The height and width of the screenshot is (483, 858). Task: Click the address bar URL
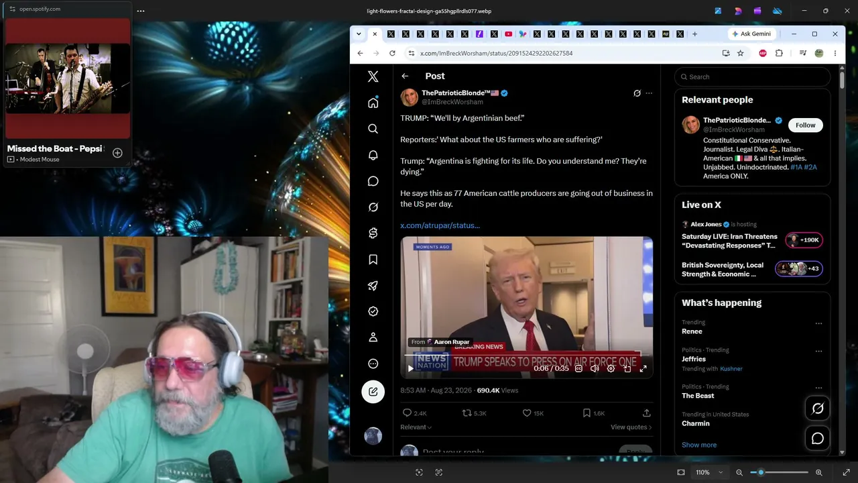coord(496,53)
